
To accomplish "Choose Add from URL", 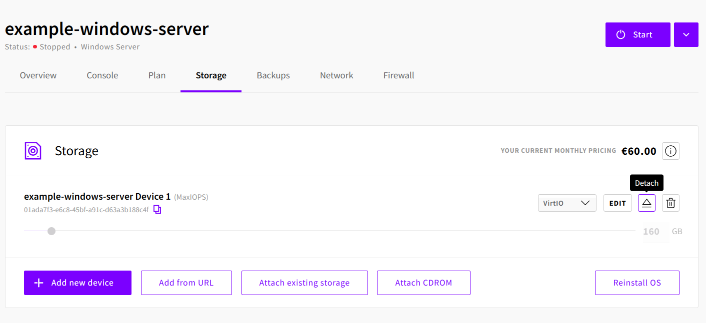I will (186, 283).
